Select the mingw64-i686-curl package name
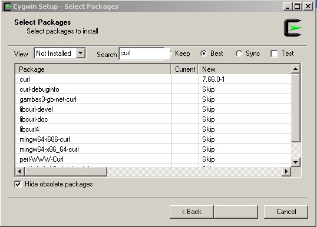This screenshot has width=317, height=227. pos(45,139)
